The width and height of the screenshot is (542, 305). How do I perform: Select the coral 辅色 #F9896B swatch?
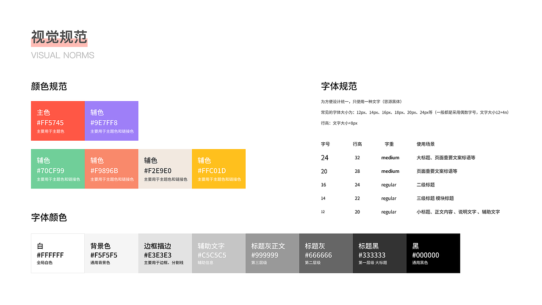[111, 169]
